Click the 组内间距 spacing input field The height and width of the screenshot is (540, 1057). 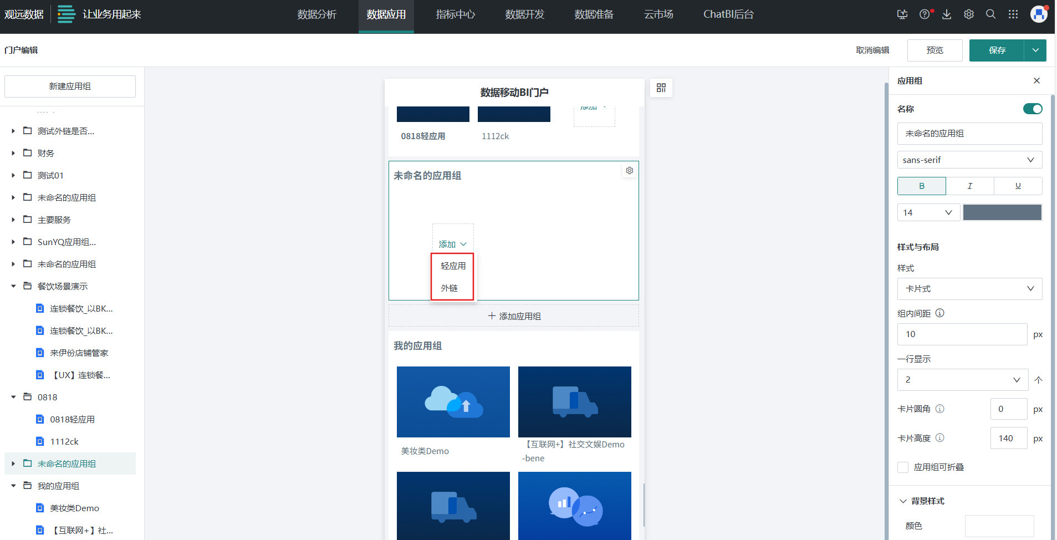962,334
